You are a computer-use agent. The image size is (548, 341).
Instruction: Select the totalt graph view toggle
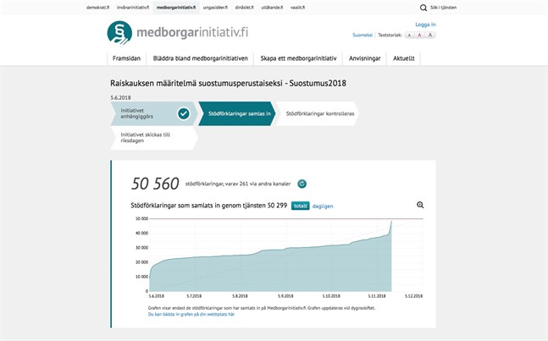[x=300, y=206]
